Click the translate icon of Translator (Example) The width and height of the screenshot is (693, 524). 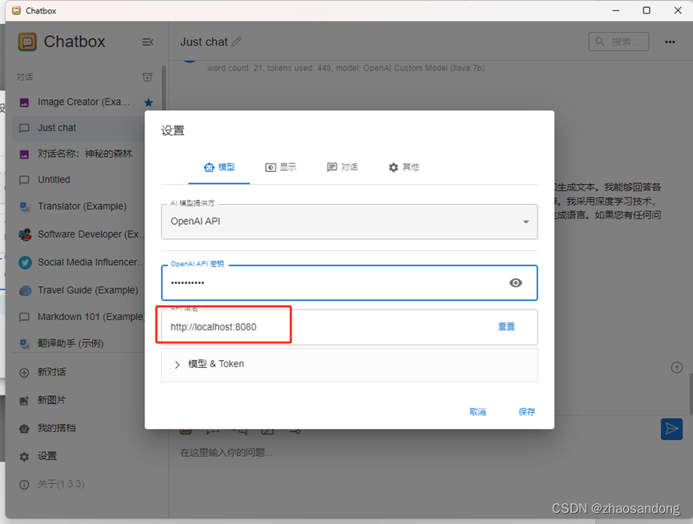[x=24, y=206]
